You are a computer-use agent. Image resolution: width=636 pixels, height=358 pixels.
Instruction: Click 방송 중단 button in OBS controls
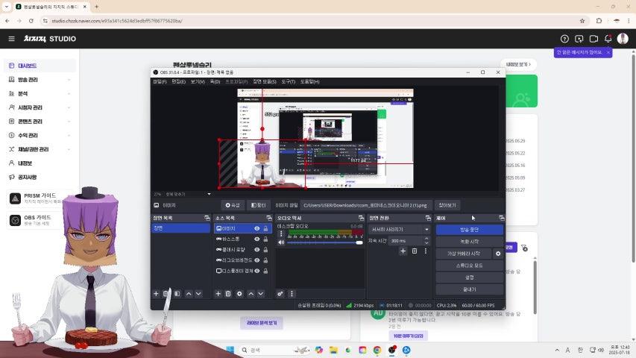pos(469,229)
